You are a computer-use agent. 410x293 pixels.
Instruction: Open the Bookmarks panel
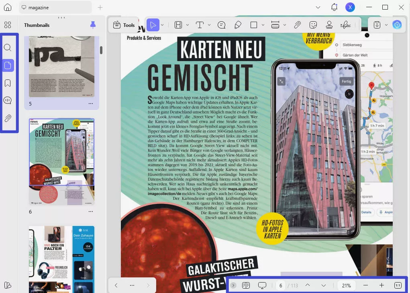[8, 83]
